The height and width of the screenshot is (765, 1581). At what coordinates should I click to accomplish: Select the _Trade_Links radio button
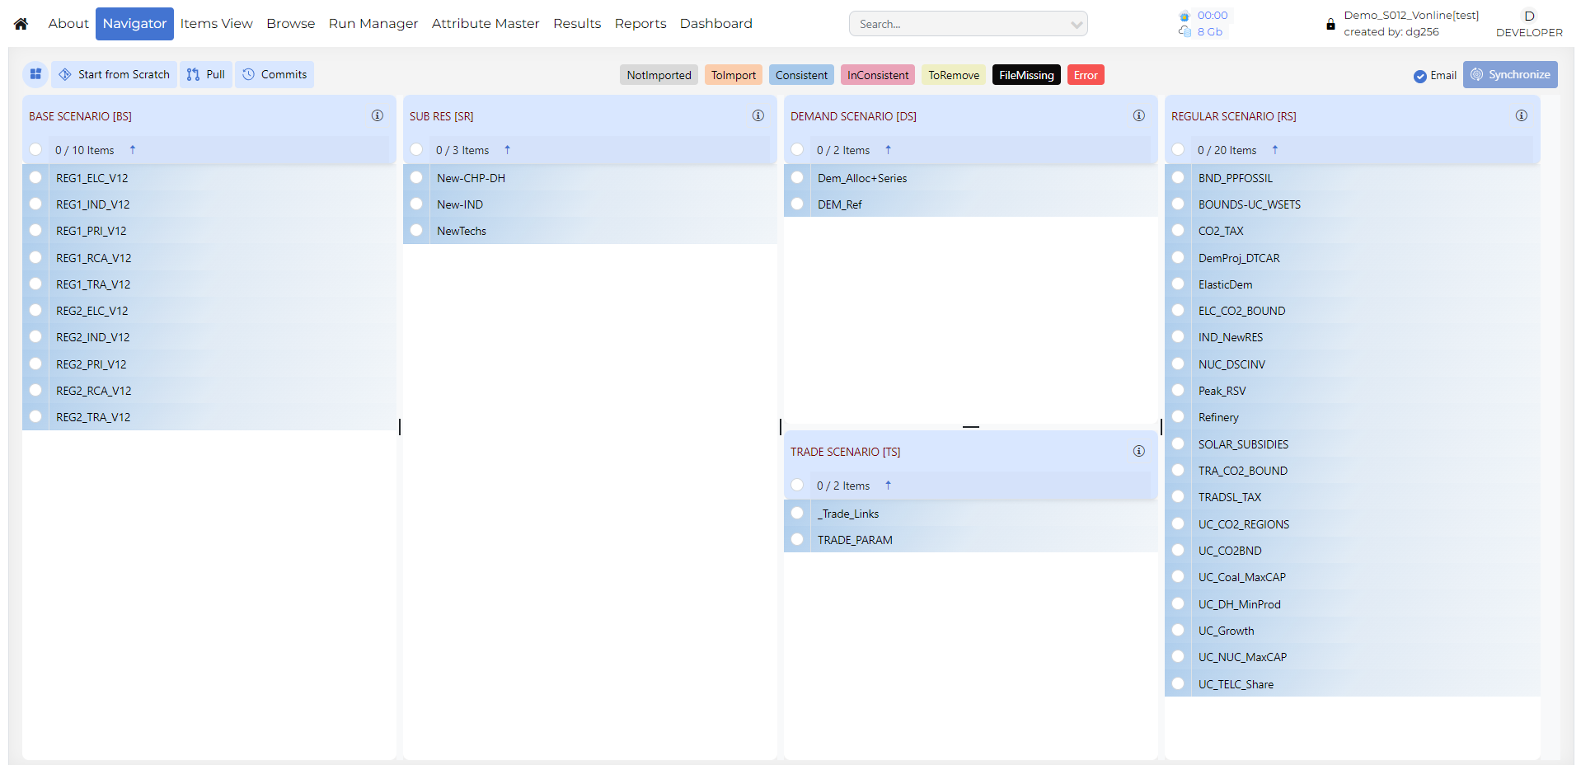click(x=797, y=513)
